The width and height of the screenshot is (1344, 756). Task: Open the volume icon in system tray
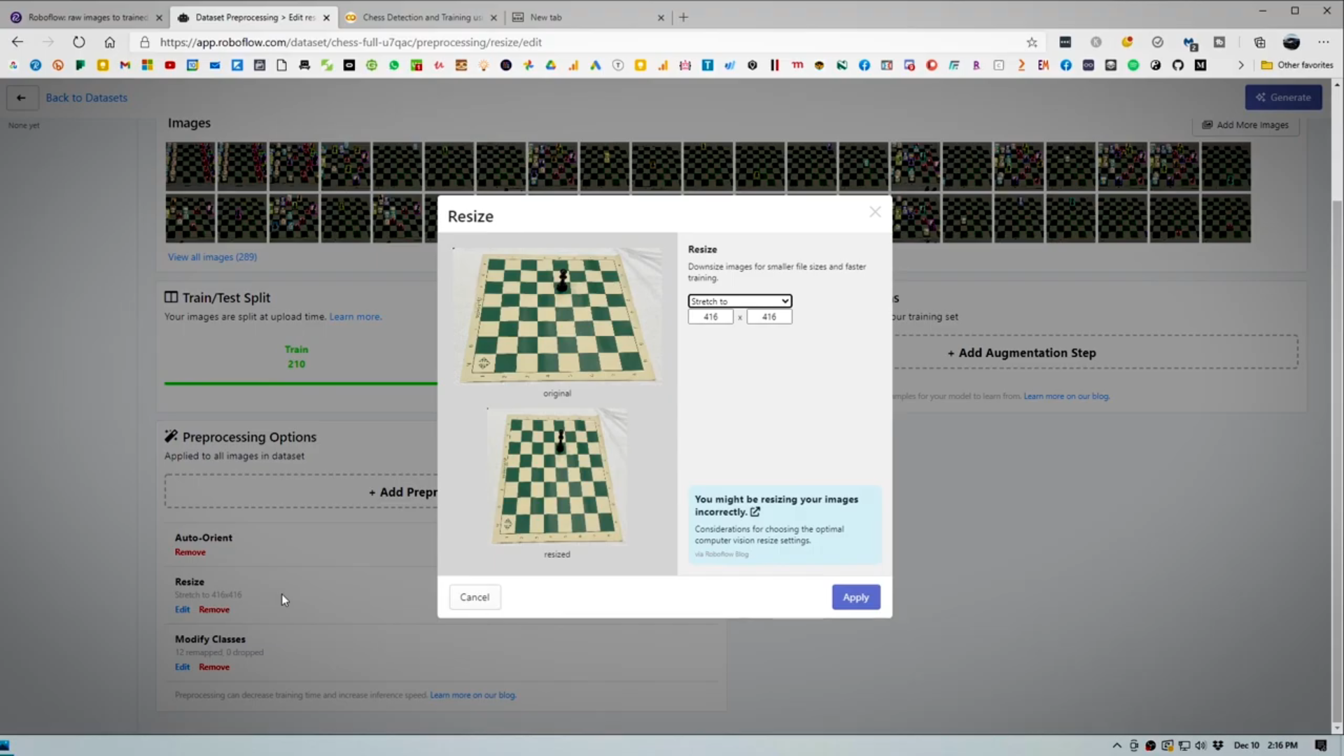click(1201, 745)
